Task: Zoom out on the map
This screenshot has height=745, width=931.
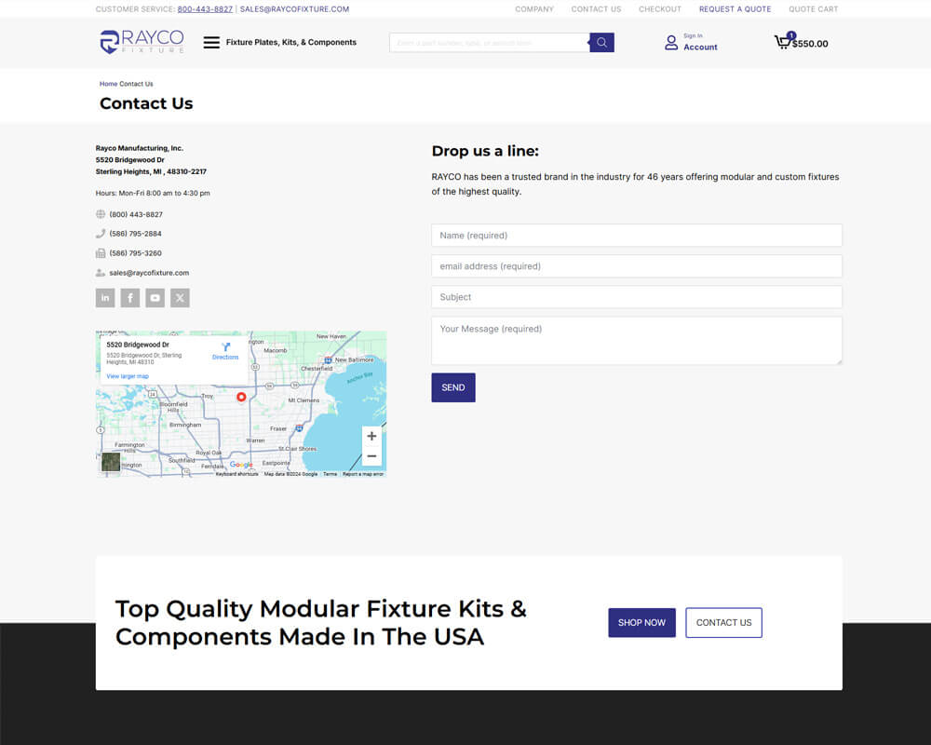Action: [371, 456]
